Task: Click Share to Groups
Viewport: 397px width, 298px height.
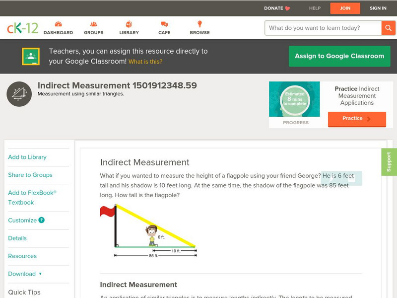Action: coord(30,175)
